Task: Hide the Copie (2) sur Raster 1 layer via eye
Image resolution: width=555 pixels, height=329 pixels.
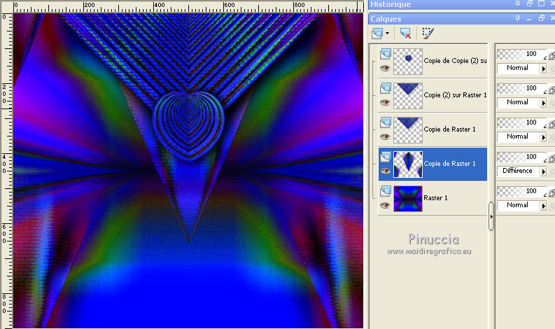Action: click(x=385, y=103)
